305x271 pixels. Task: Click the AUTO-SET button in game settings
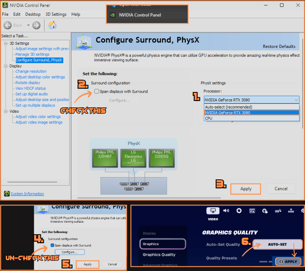277,245
